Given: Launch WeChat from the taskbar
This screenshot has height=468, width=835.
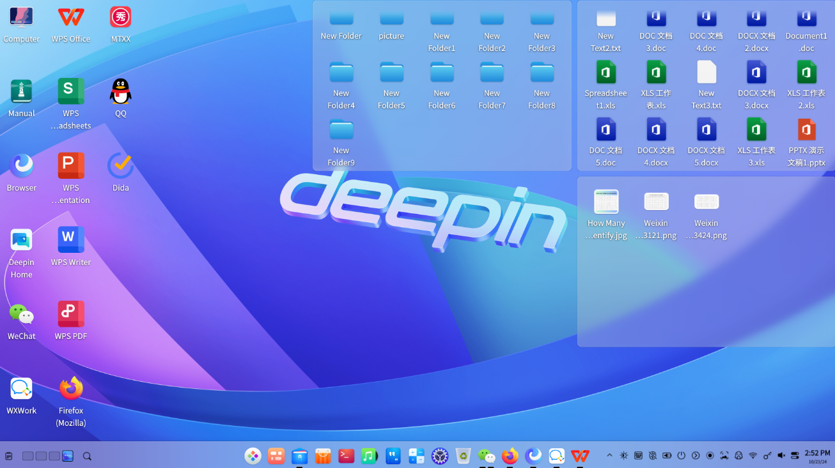Looking at the screenshot, I should (x=487, y=456).
